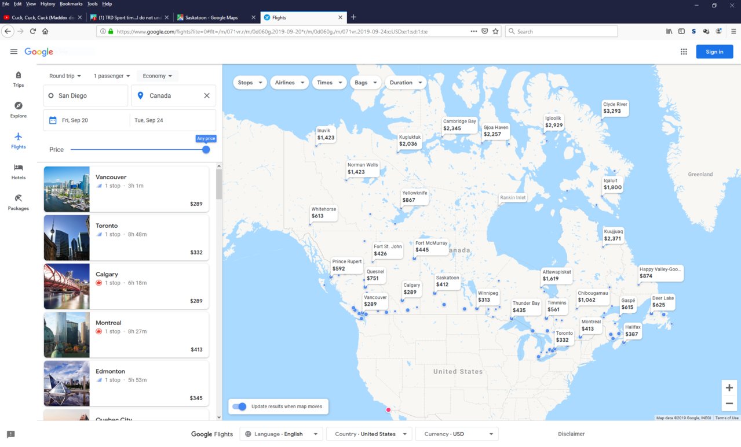Open the page actions three-dot menu
The height and width of the screenshot is (447, 741).
[x=474, y=31]
